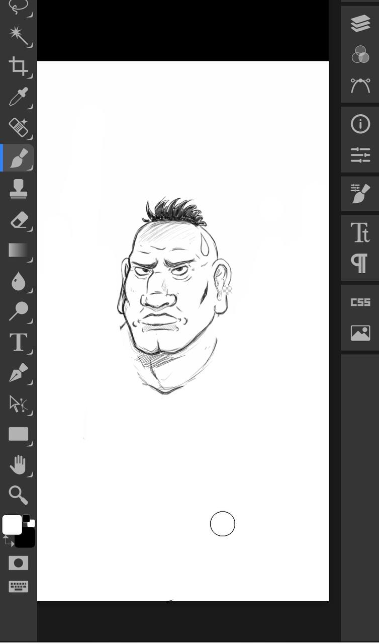Toggle Quick Mask mode
This screenshot has width=379, height=644.
coord(18,563)
